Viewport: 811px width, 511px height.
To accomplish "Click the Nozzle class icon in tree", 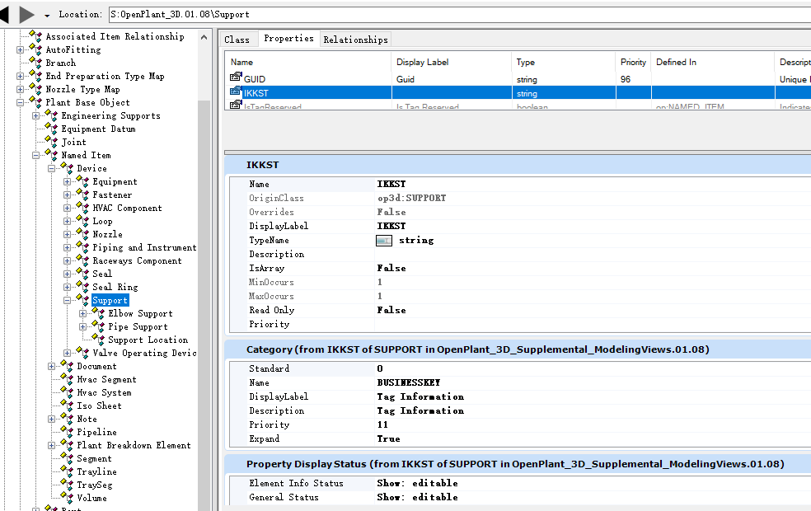I will click(x=82, y=234).
